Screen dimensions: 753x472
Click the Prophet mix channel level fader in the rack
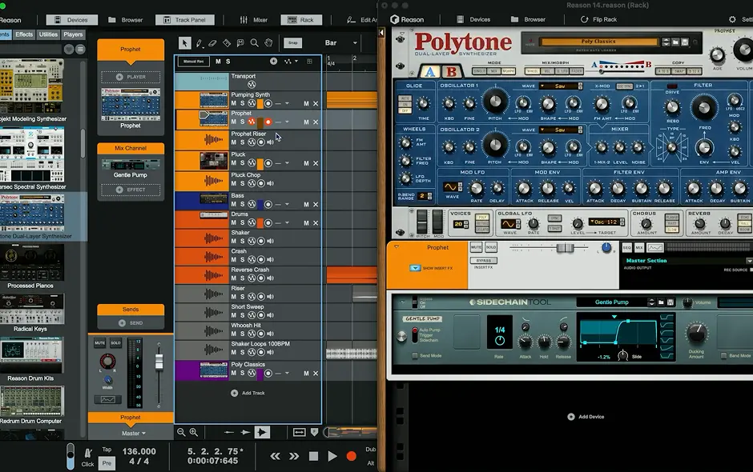(x=565, y=247)
